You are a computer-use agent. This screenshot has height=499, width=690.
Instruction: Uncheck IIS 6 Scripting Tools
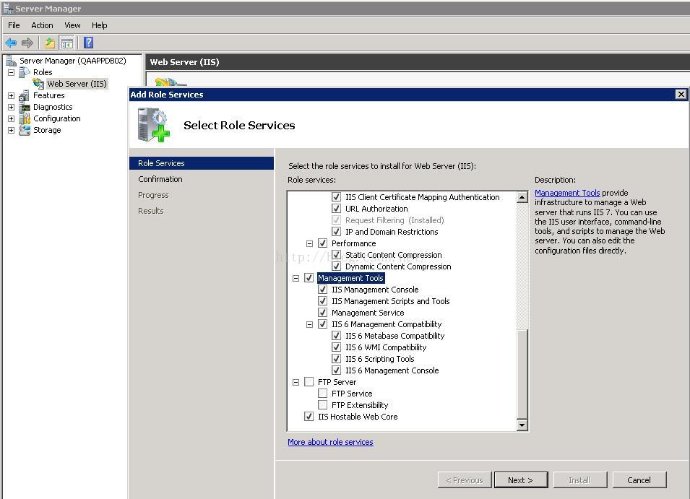click(x=336, y=359)
